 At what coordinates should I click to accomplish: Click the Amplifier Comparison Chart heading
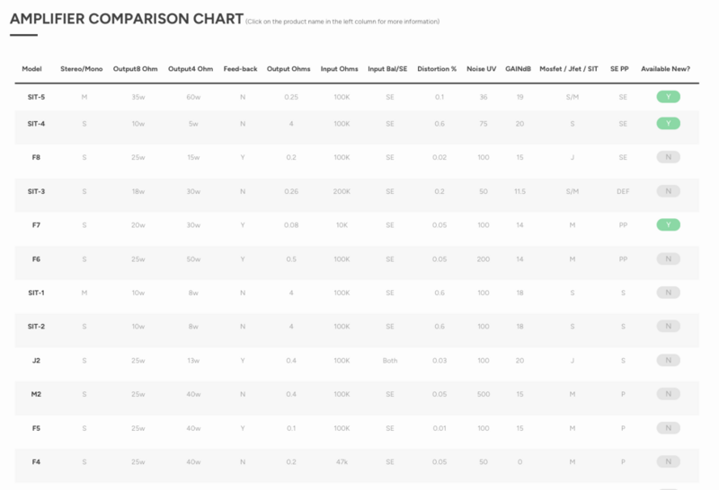[x=126, y=19]
